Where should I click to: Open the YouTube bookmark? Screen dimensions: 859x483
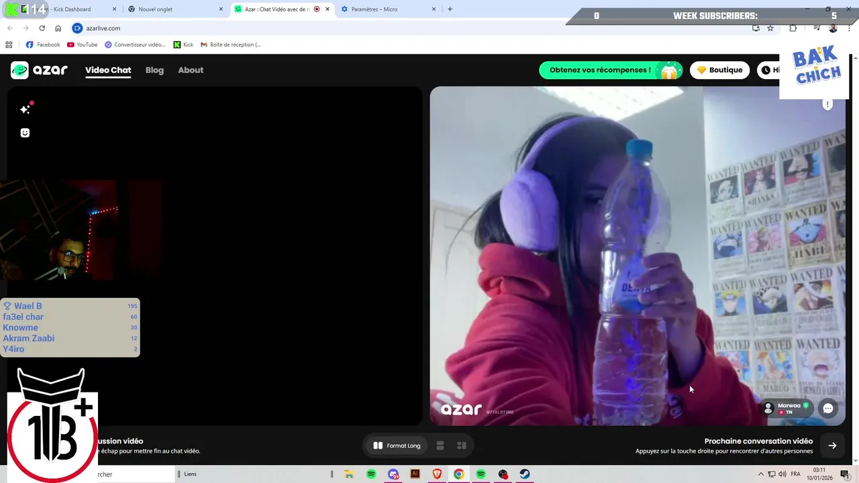tap(83, 44)
